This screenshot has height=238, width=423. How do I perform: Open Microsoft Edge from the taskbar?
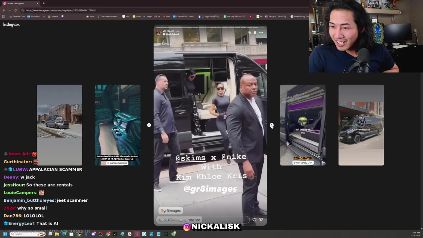[64, 234]
